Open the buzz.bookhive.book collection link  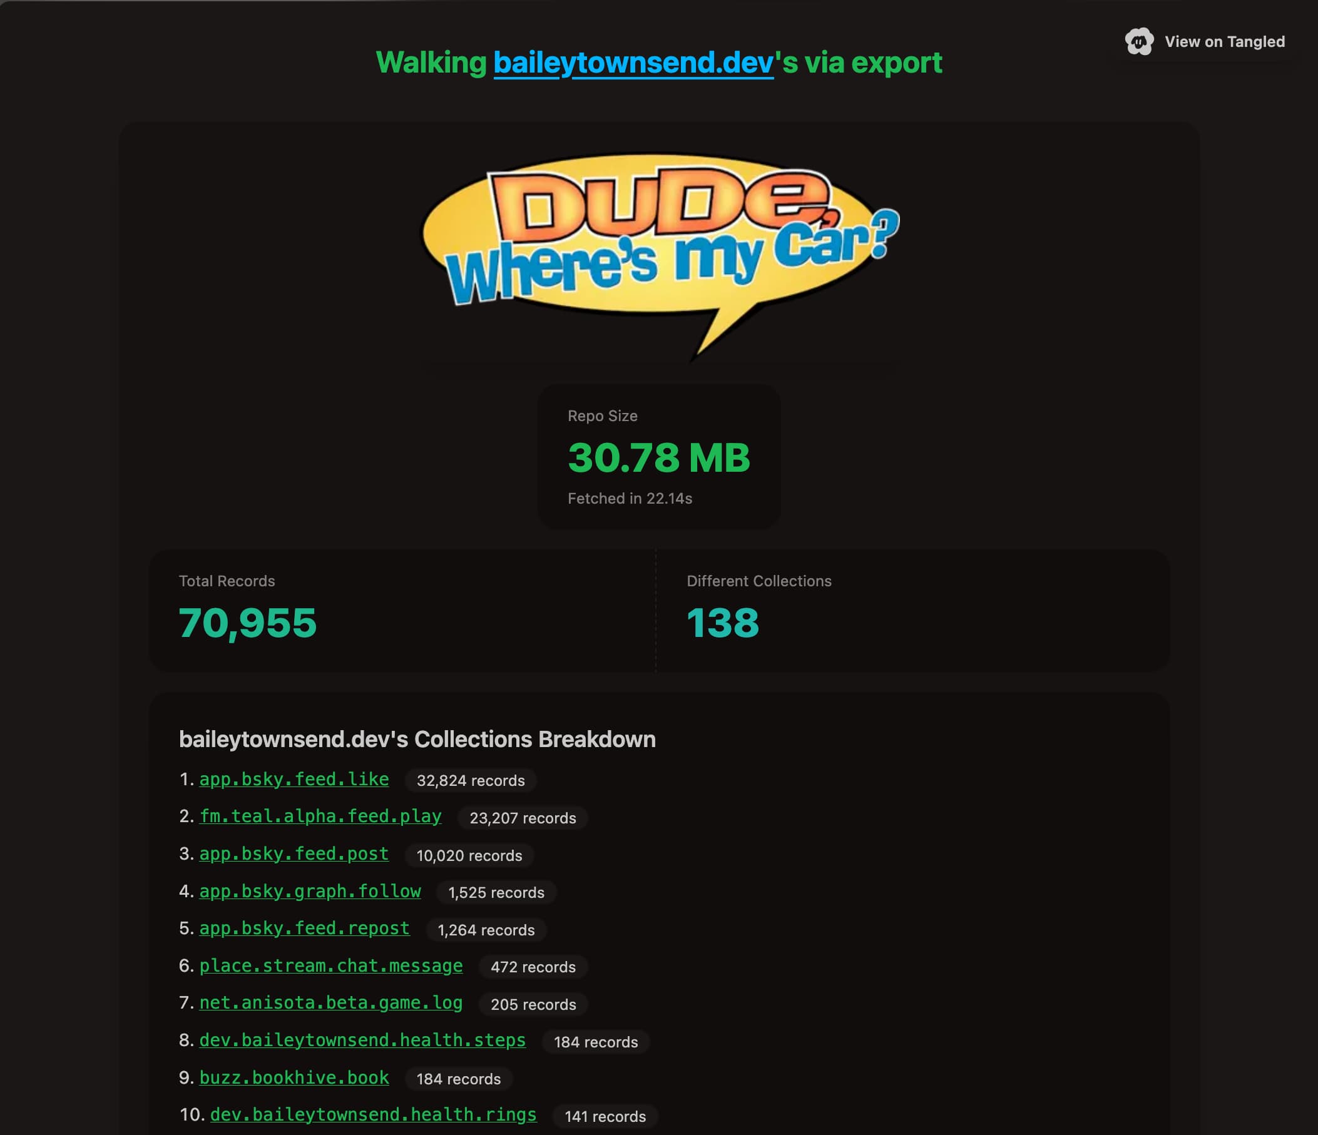(x=294, y=1078)
